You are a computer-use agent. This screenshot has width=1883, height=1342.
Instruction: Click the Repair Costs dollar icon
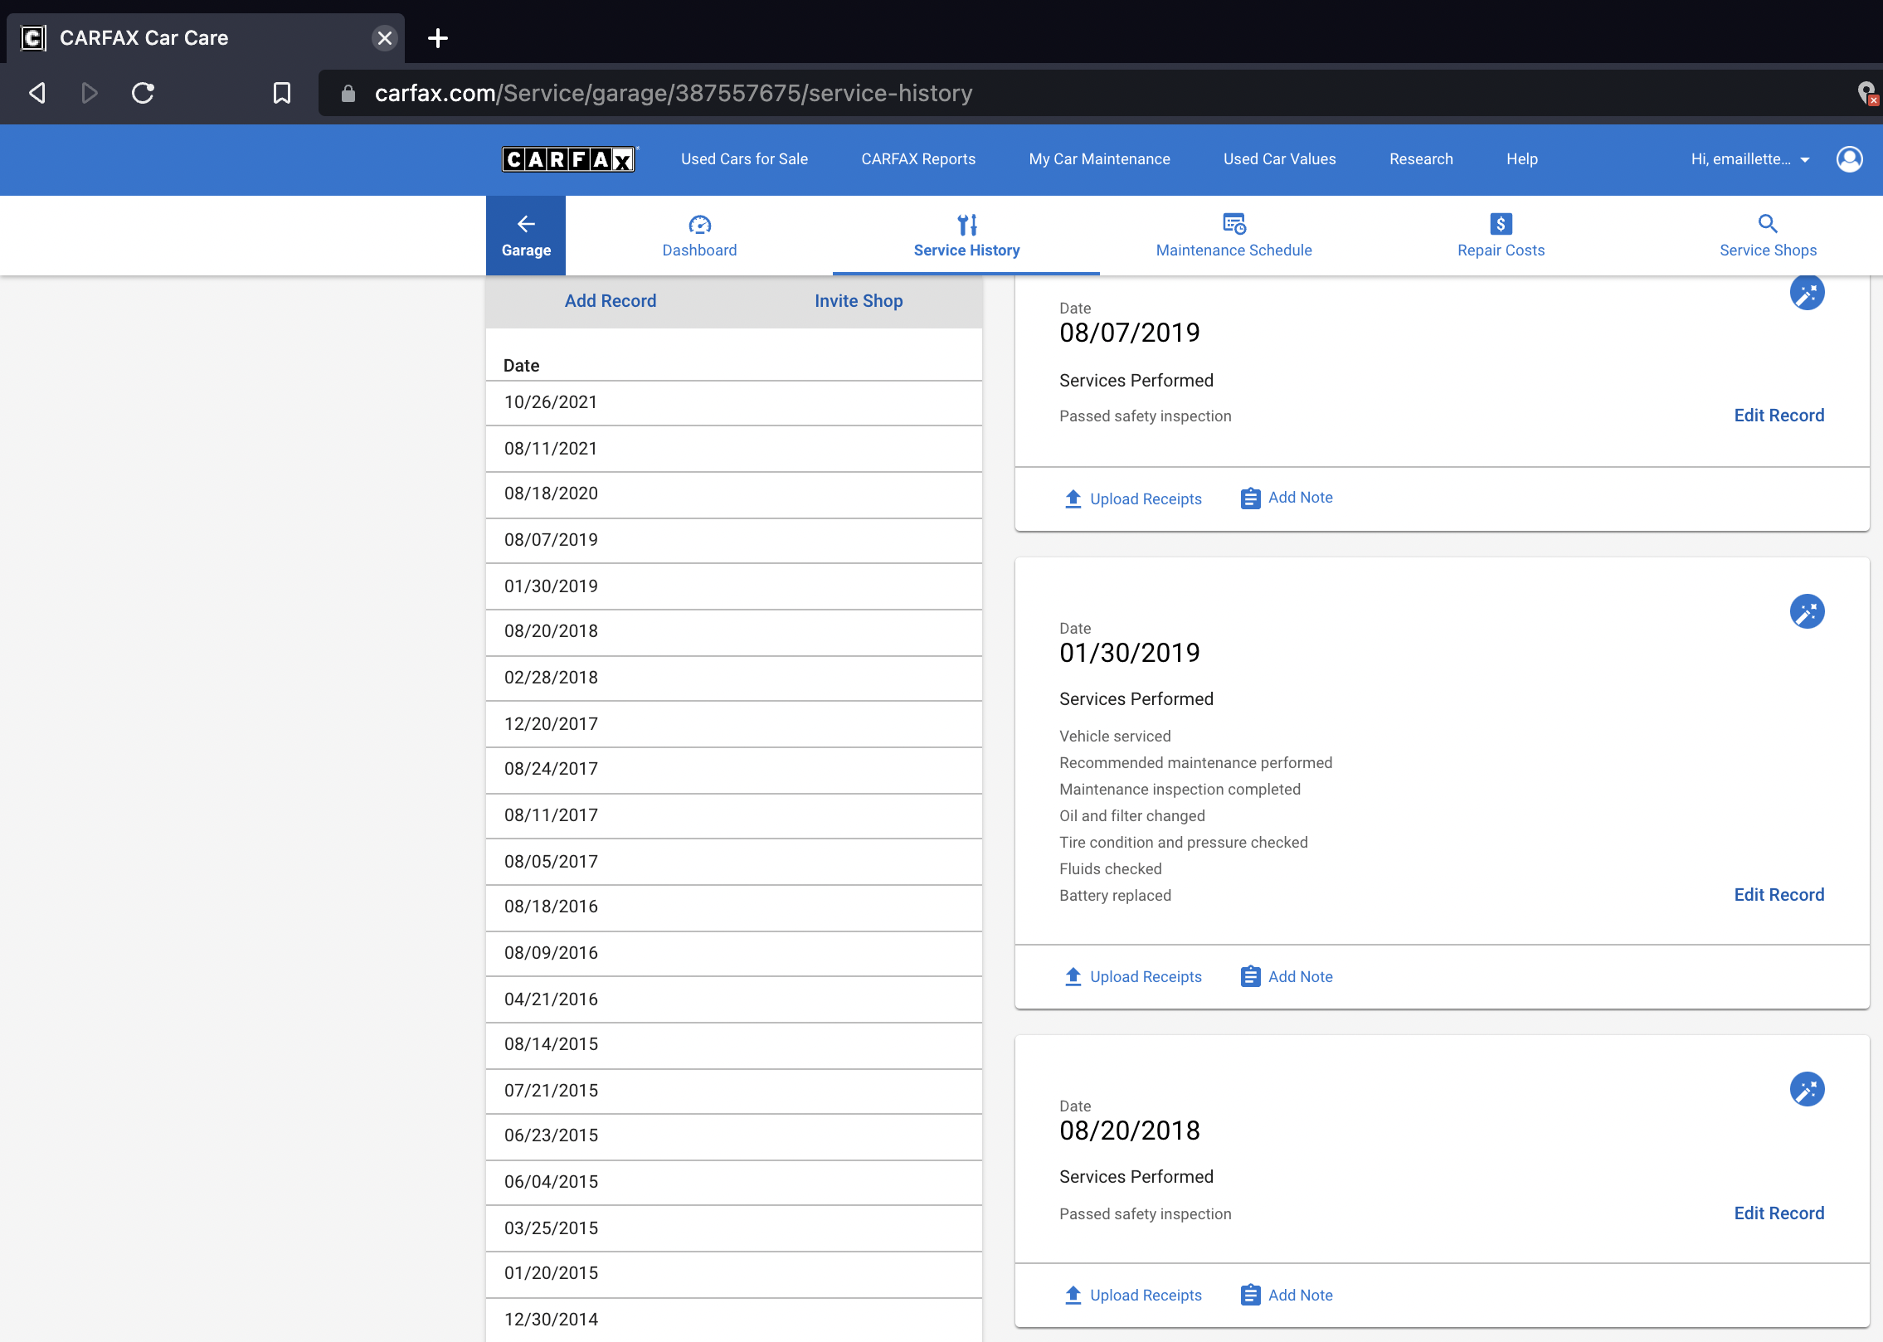tap(1501, 224)
